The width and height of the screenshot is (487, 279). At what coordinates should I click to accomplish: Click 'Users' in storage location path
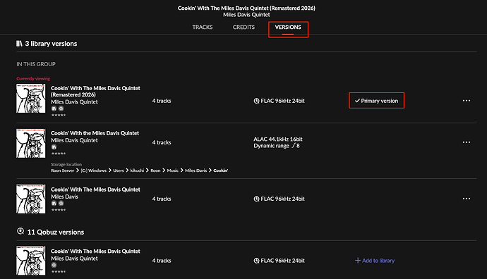click(x=119, y=170)
